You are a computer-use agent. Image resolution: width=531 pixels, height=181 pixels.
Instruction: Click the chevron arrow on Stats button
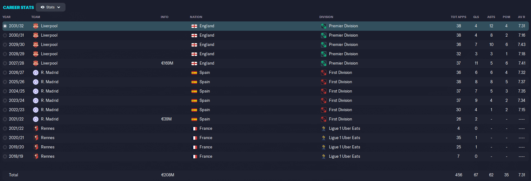coord(59,7)
